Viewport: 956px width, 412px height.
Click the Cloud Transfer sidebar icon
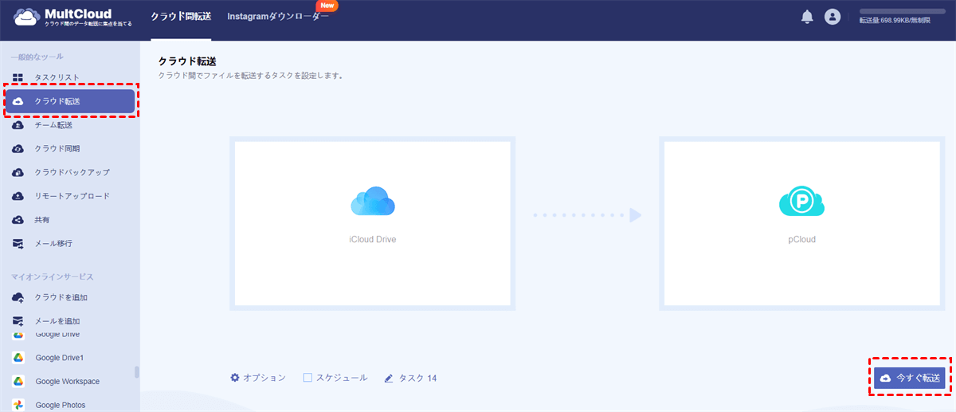[x=18, y=101]
